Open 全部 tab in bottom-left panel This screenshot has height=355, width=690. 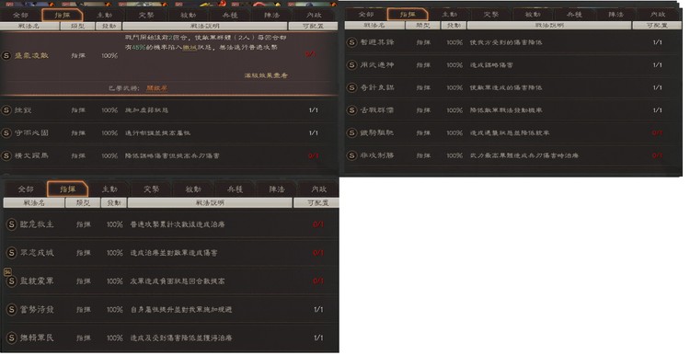click(x=26, y=189)
